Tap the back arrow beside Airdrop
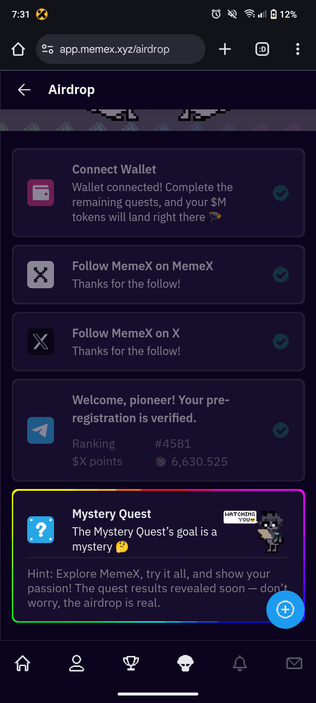This screenshot has width=316, height=703. [x=24, y=90]
